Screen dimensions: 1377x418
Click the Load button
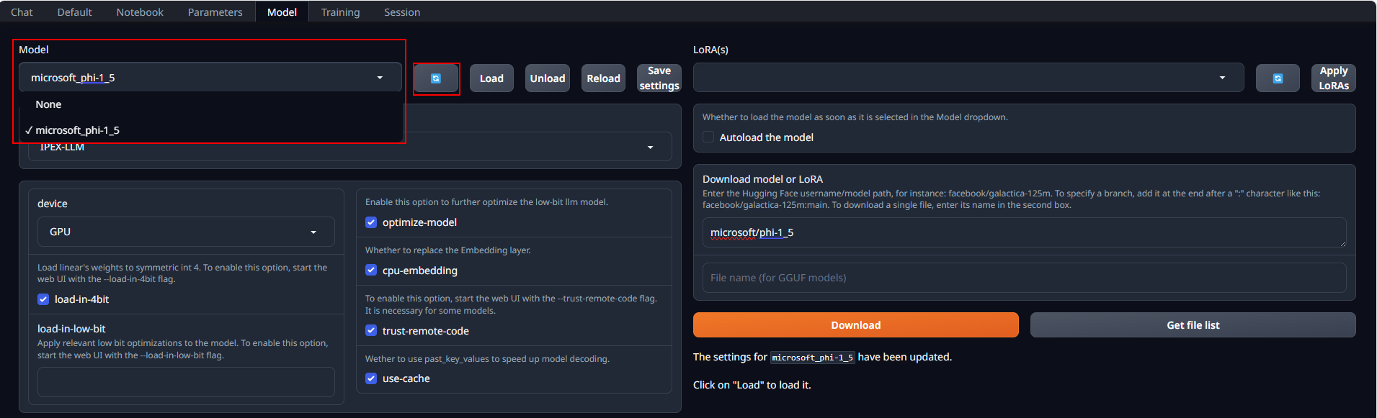[x=491, y=78]
